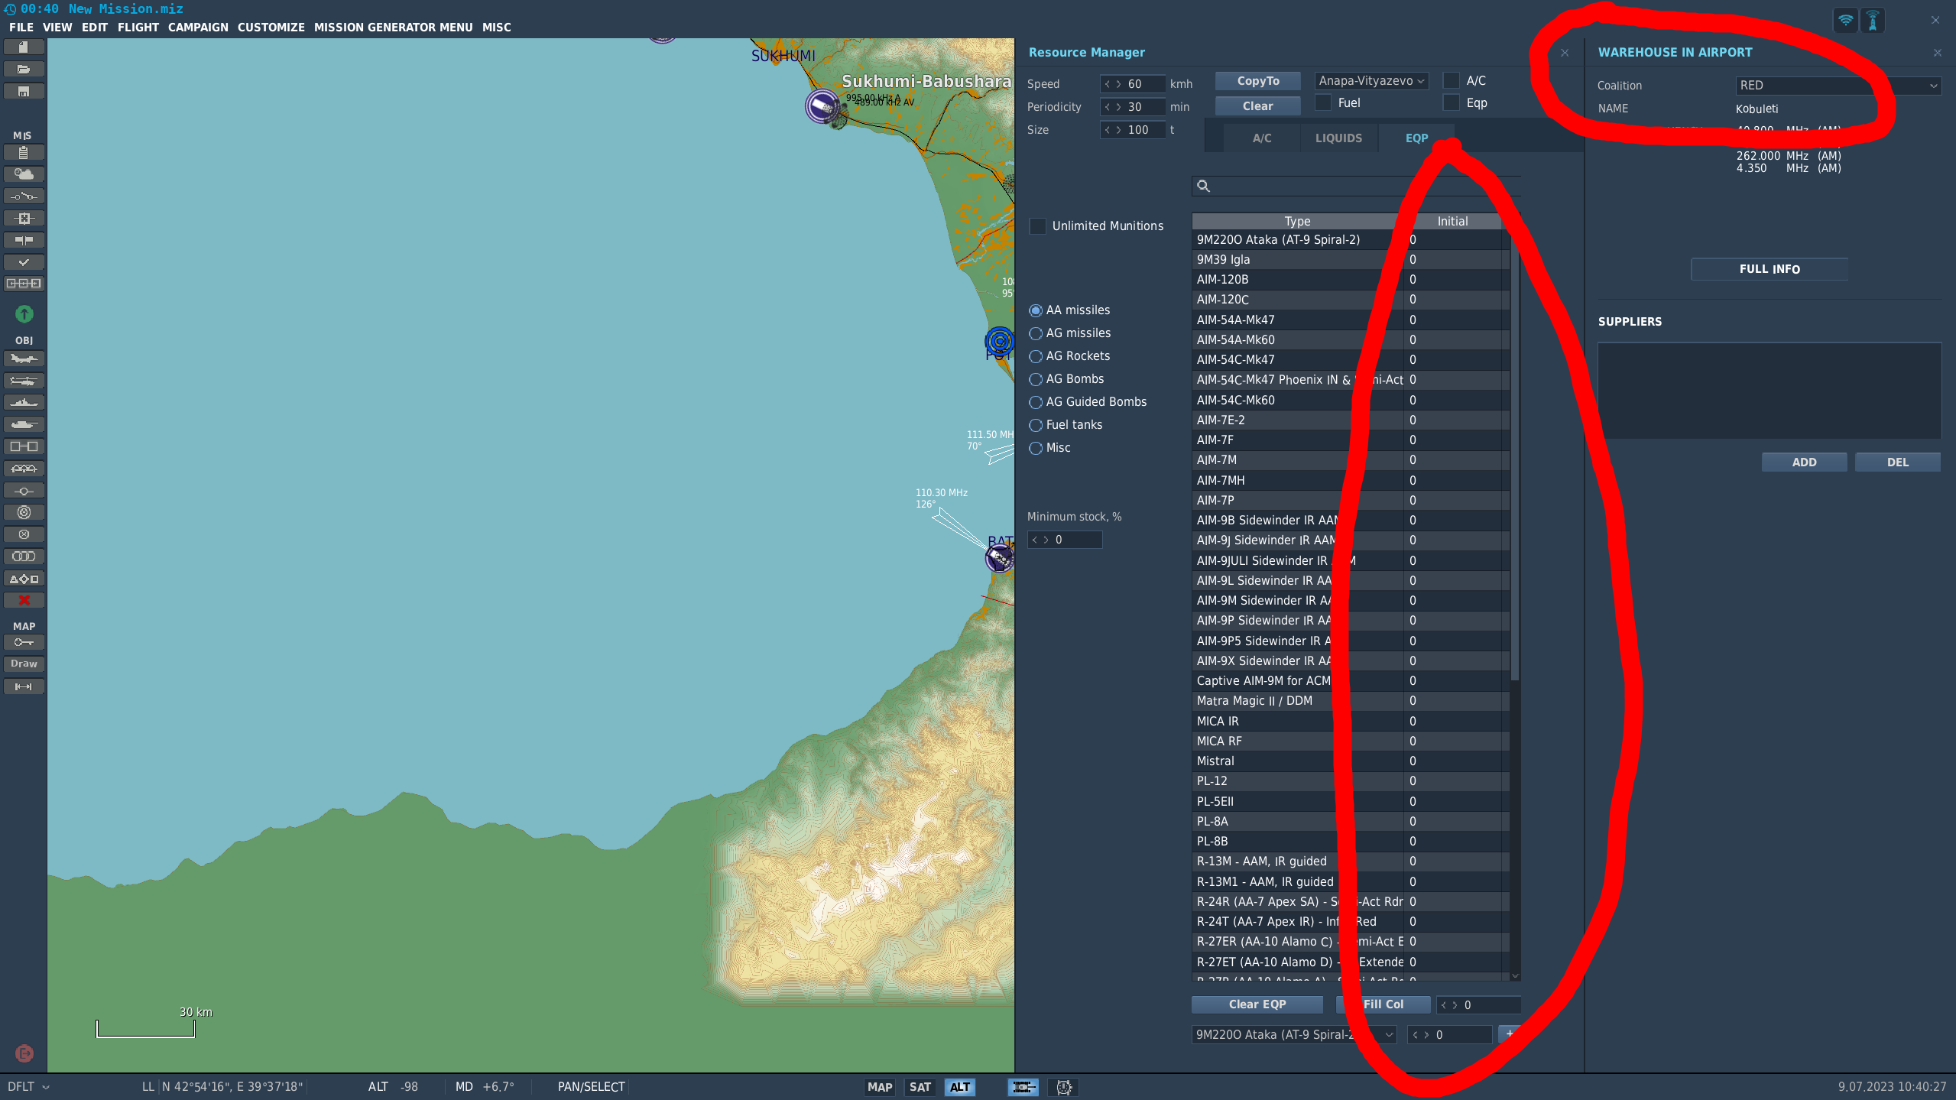Select the trigger zone circle tool
1956x1100 pixels.
pos(24,513)
